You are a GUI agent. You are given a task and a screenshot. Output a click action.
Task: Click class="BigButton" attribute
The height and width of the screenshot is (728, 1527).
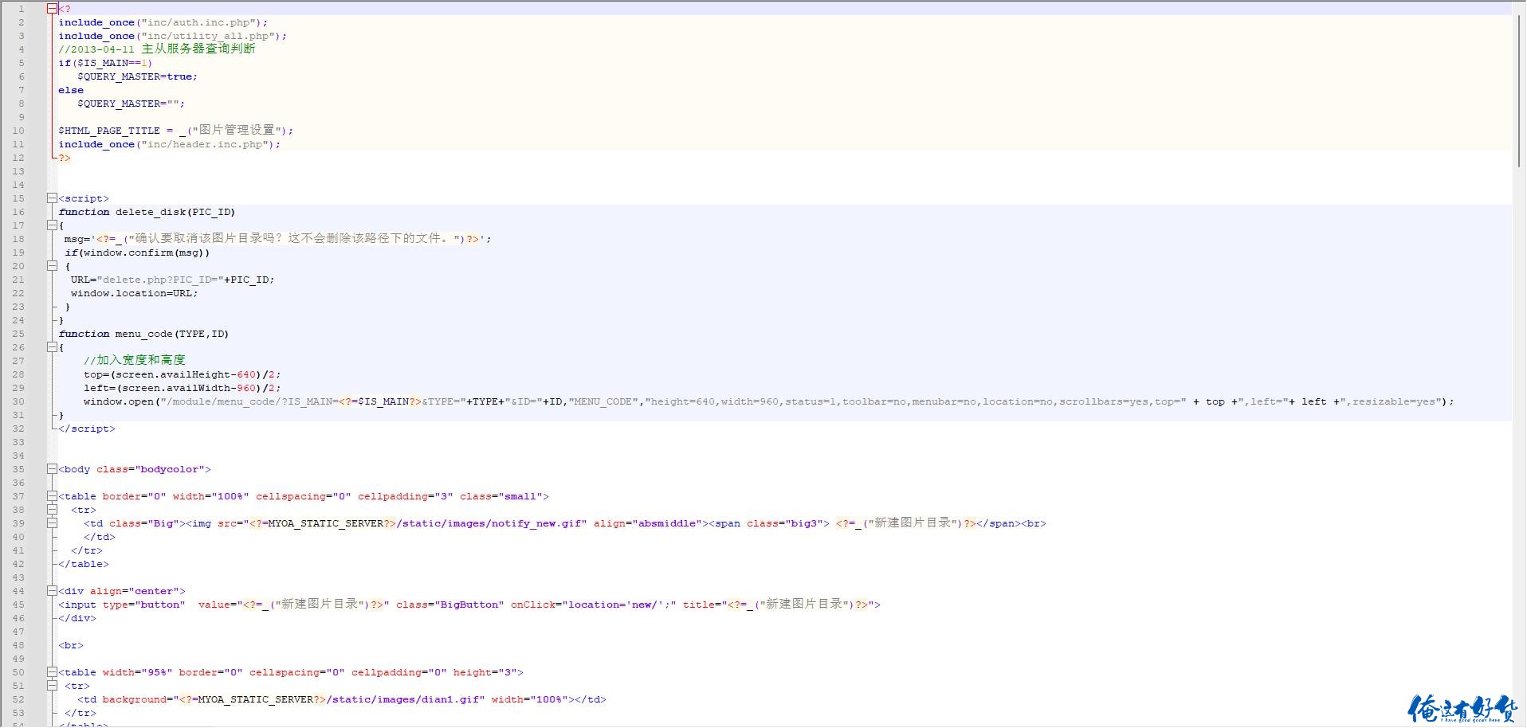tap(450, 605)
